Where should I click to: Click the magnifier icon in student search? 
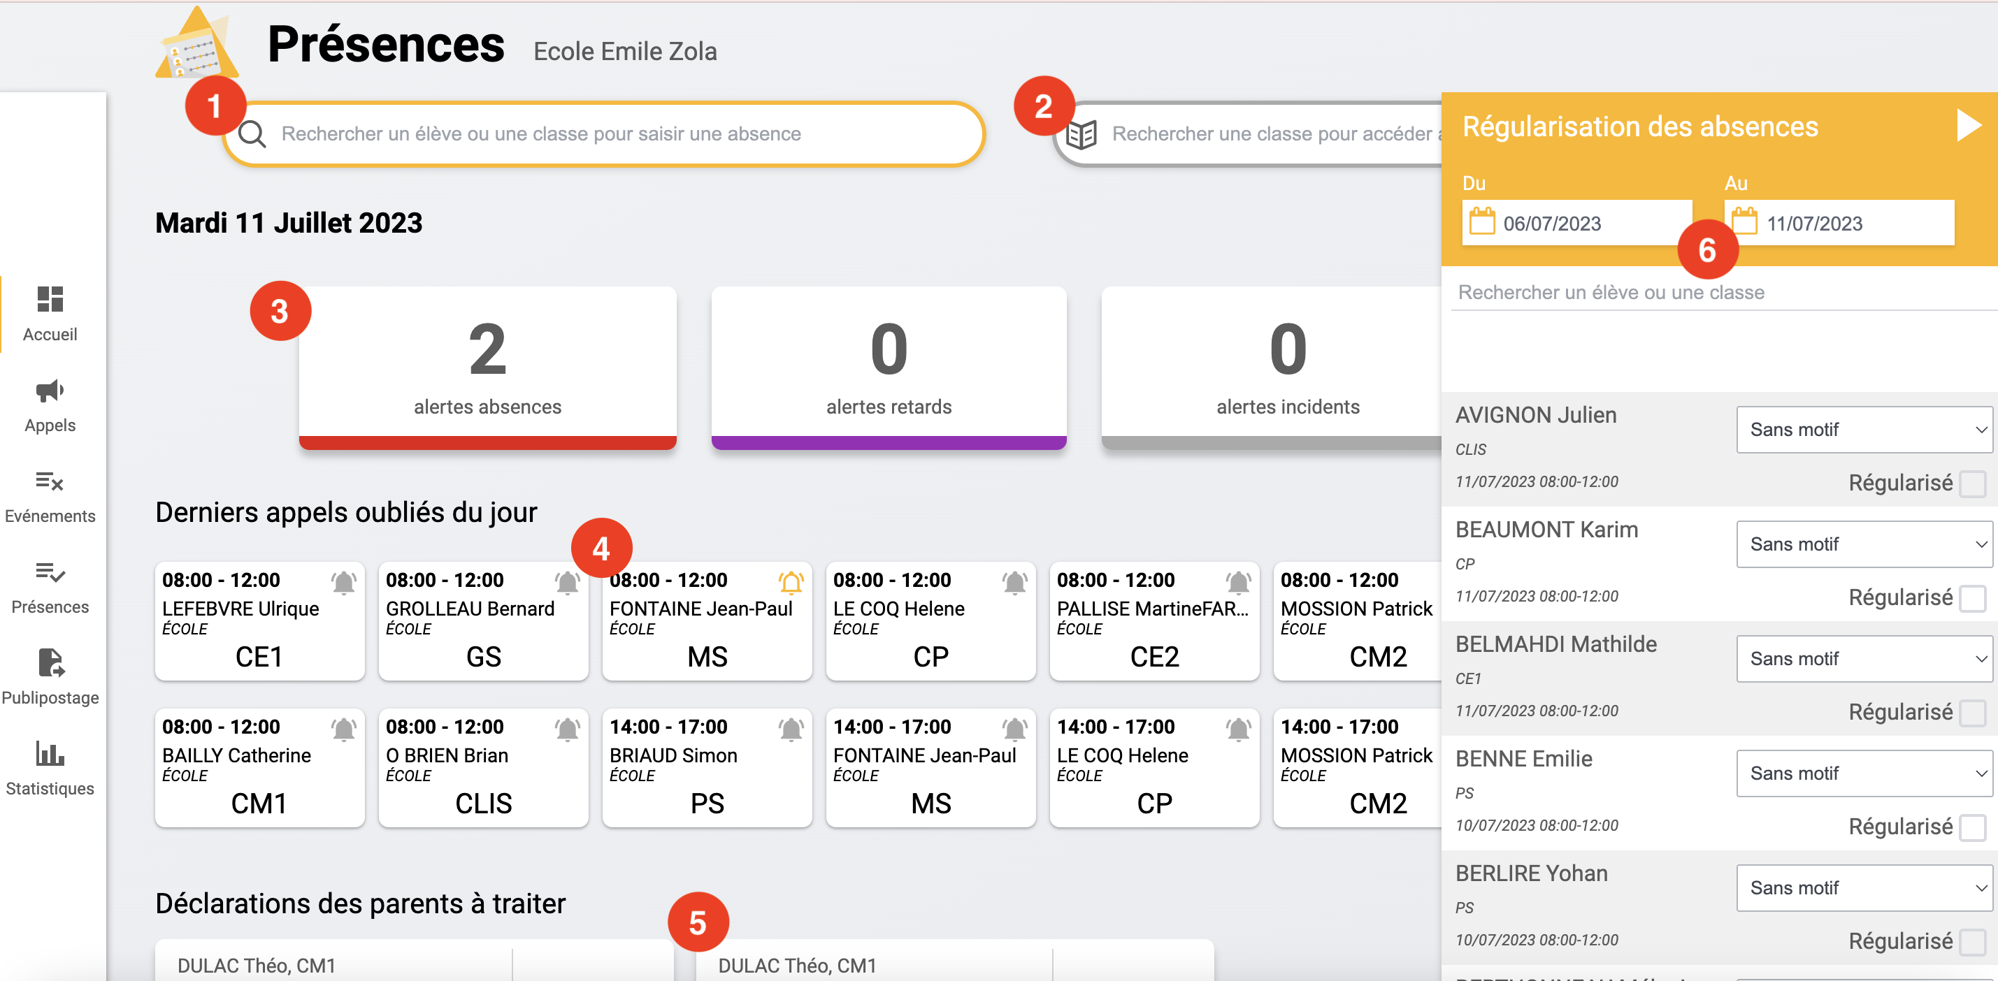click(252, 134)
